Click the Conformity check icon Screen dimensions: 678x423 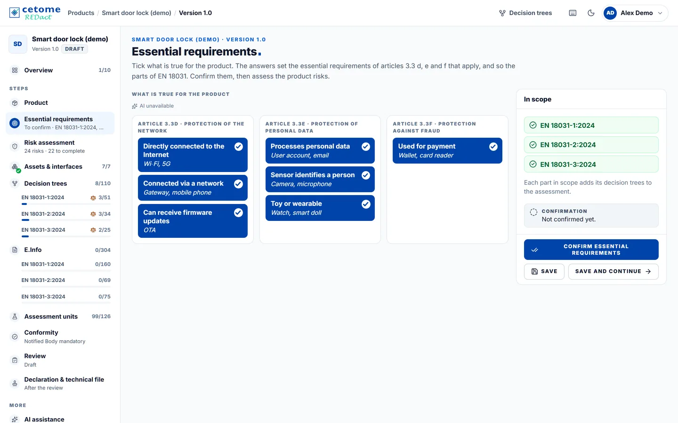[x=15, y=337]
